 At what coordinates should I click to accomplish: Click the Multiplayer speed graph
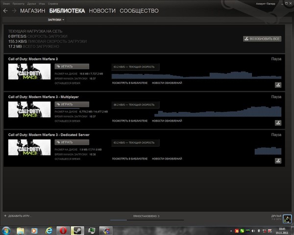pos(218,111)
